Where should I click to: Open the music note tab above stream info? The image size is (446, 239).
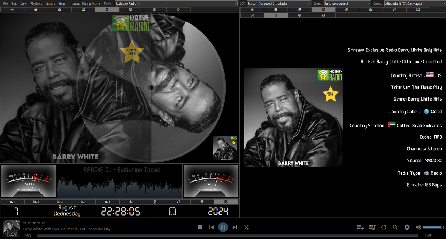coord(394,10)
